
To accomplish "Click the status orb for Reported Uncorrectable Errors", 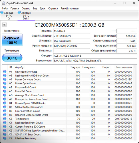I will (5, 115).
